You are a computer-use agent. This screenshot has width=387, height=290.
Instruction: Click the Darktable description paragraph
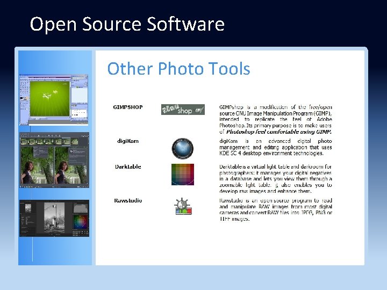coord(275,179)
